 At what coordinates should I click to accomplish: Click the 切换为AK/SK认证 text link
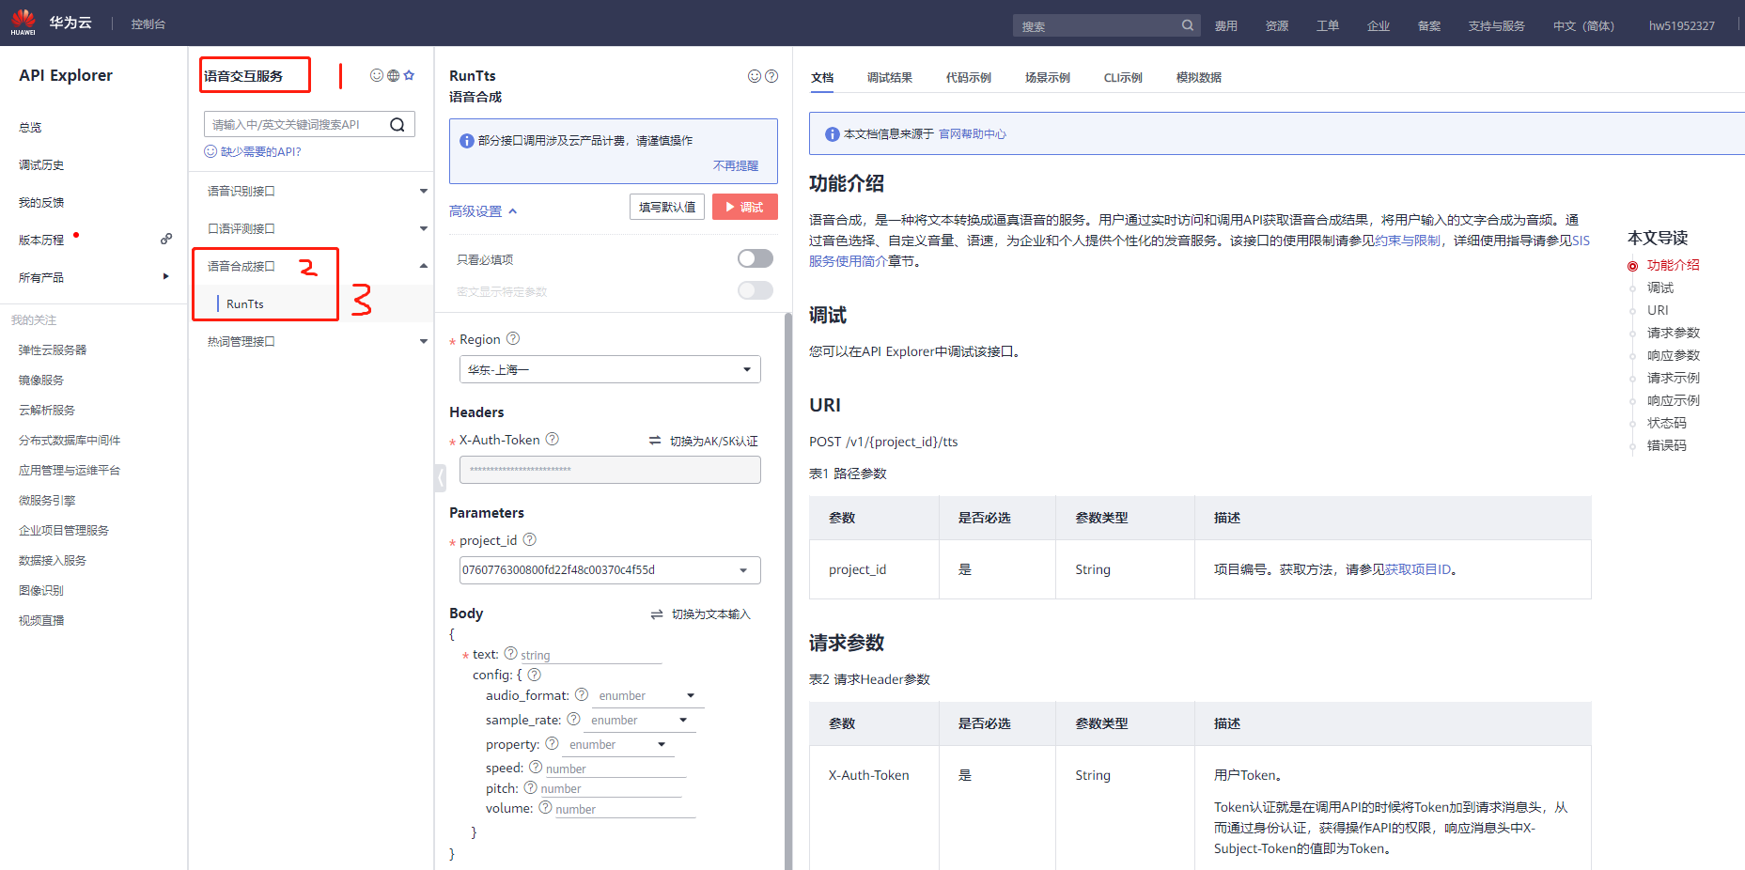click(713, 441)
